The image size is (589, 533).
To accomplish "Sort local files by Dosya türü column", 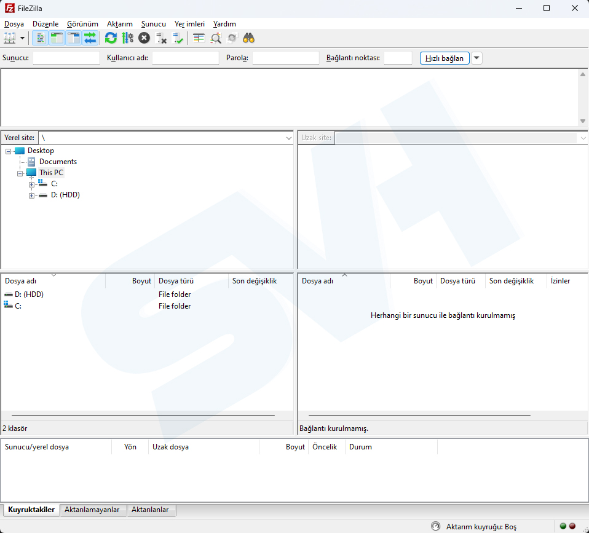I will (x=192, y=281).
